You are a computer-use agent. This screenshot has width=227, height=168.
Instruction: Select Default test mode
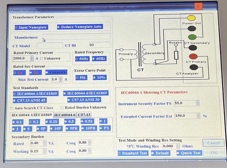point(161,153)
